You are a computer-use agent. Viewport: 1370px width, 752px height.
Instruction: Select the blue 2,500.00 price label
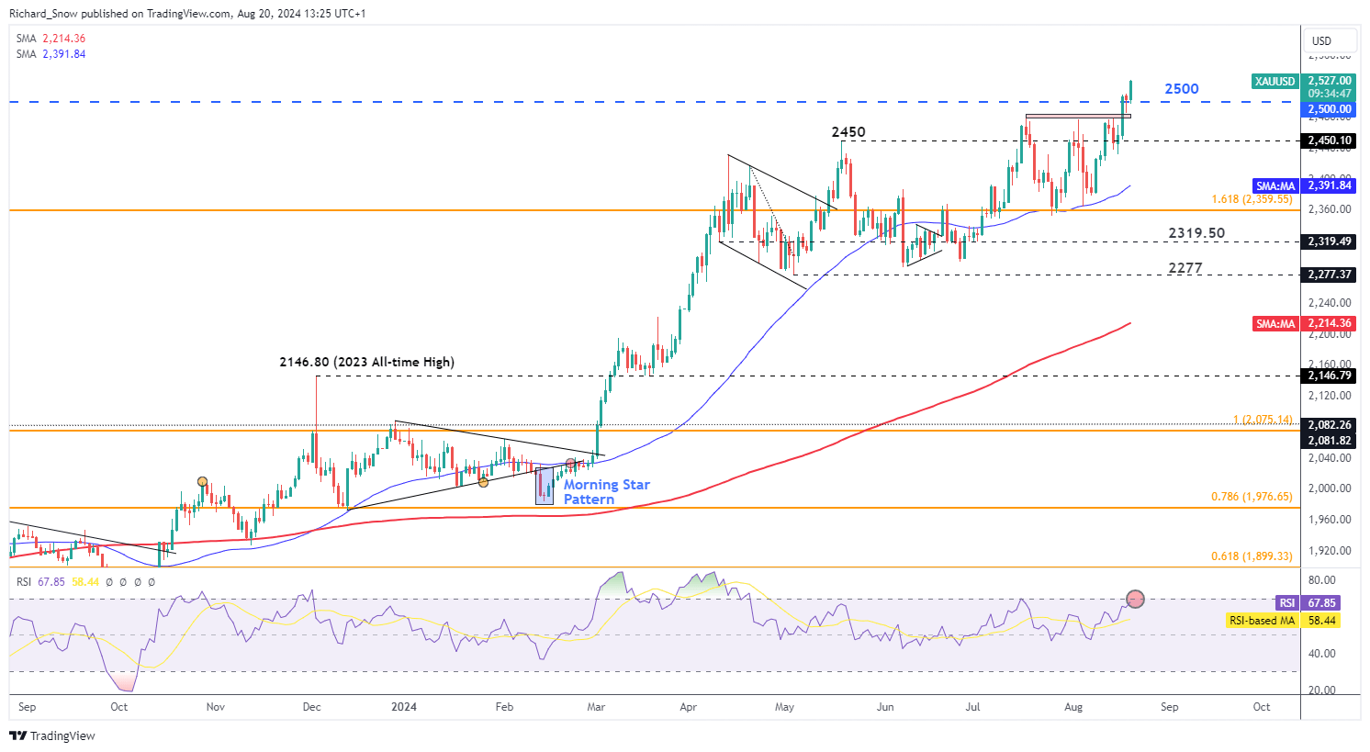click(1330, 109)
